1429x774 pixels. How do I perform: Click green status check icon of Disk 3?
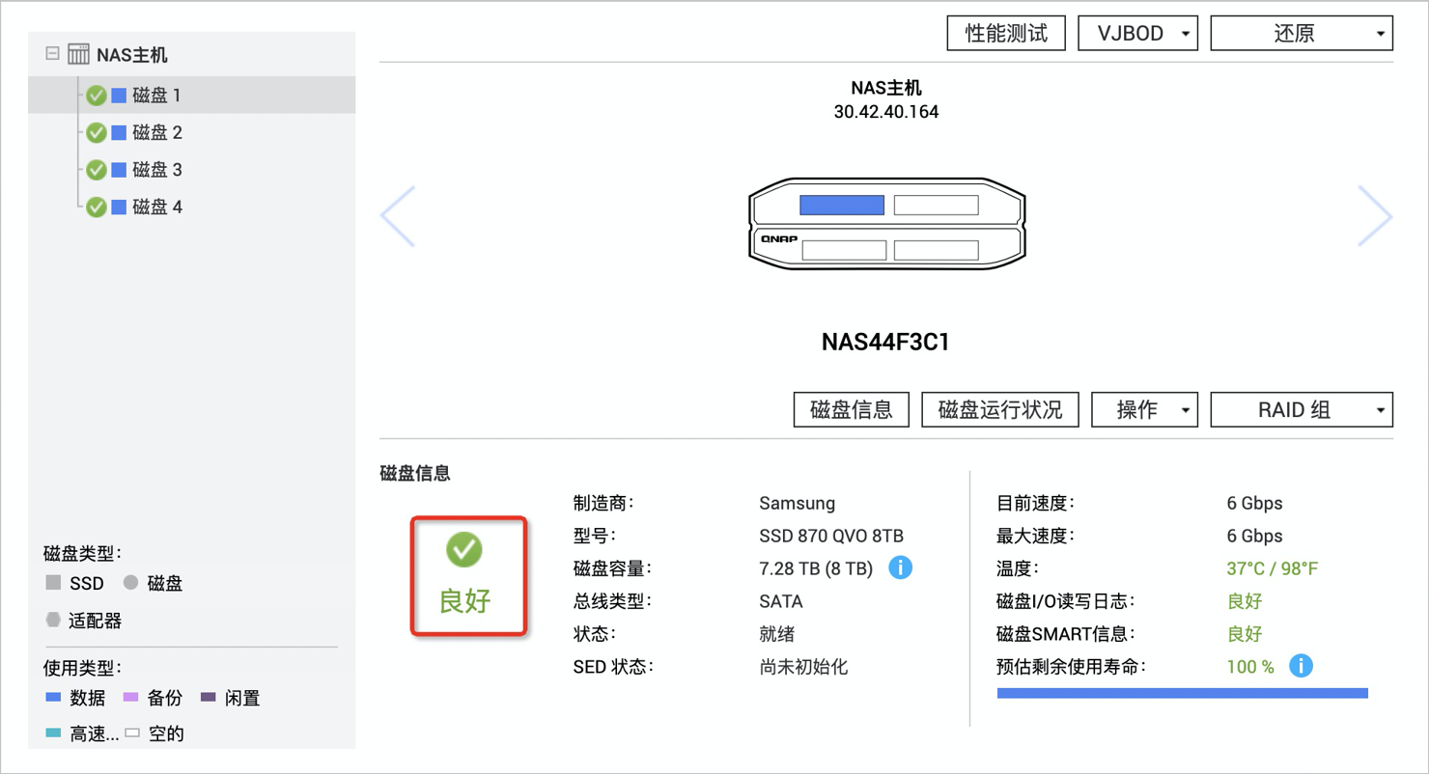(97, 170)
